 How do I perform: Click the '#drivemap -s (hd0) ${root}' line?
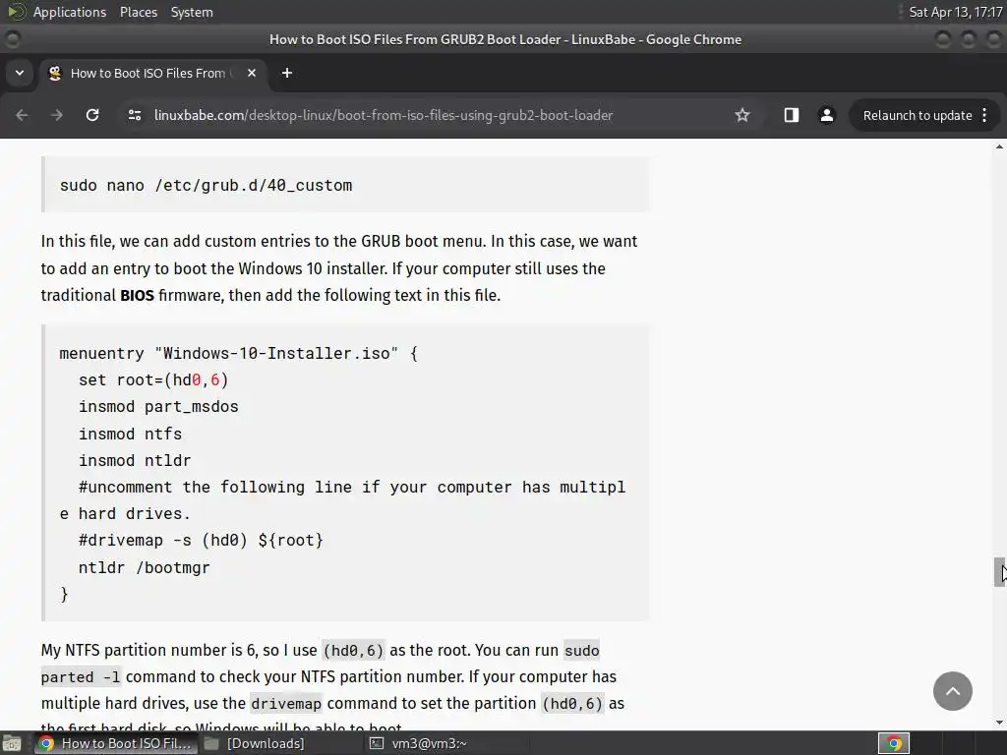pyautogui.click(x=201, y=541)
